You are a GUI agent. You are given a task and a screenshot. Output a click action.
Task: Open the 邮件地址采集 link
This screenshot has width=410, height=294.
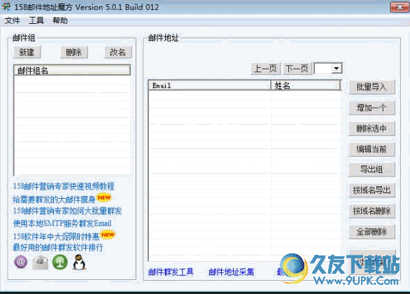(232, 272)
